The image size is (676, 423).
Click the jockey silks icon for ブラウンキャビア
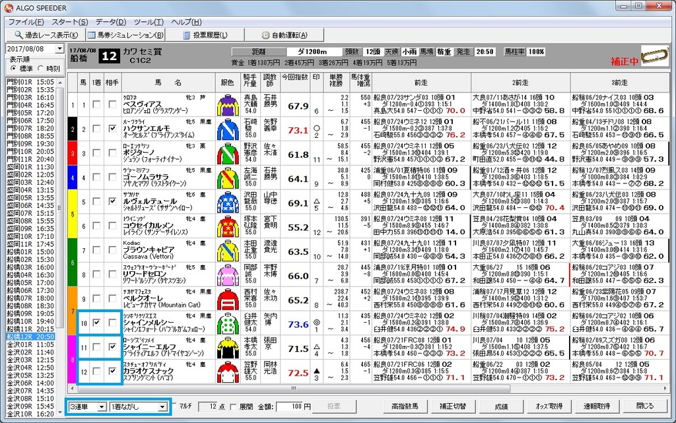pyautogui.click(x=228, y=250)
